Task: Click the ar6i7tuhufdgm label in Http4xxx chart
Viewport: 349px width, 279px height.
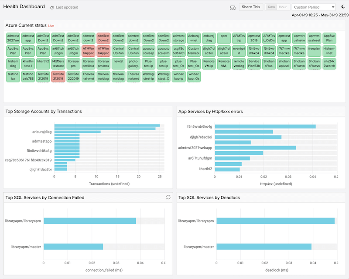Action: (200, 158)
